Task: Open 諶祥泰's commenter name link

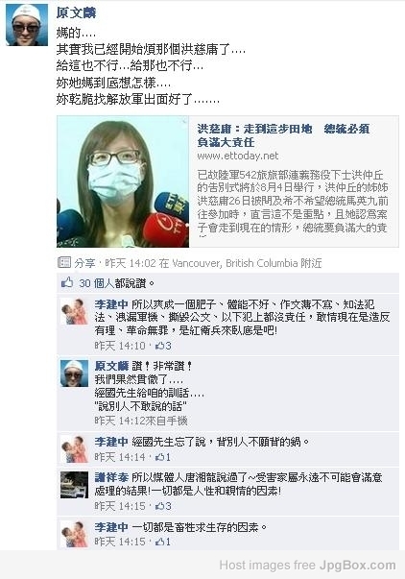Action: [111, 477]
